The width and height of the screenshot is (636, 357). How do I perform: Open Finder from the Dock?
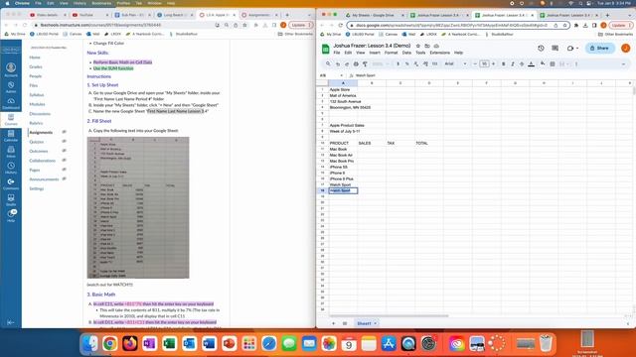[x=90, y=343]
